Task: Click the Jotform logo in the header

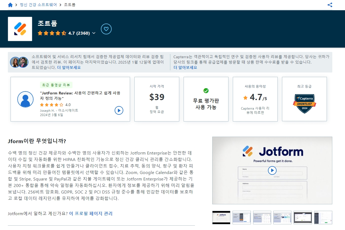Action: click(x=20, y=29)
